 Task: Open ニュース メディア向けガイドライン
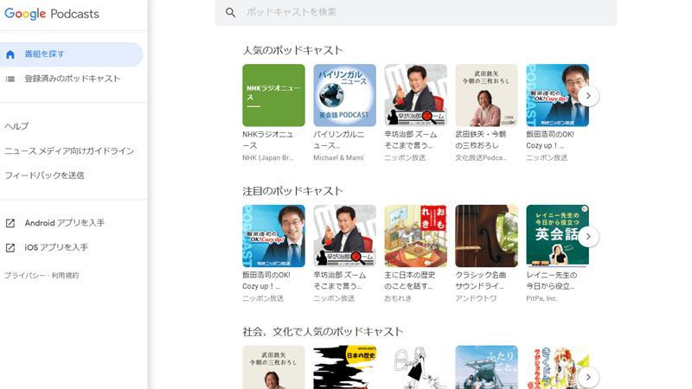pos(69,150)
